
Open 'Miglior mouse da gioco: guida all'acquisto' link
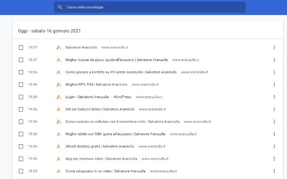coord(117,60)
